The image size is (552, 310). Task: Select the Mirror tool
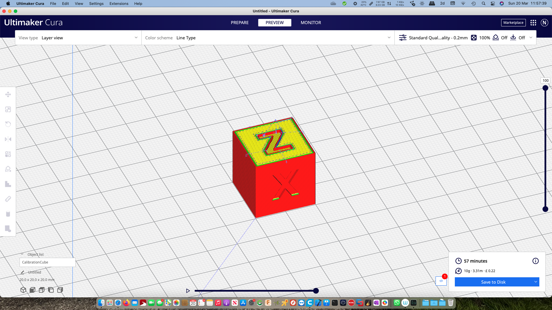coord(8,139)
